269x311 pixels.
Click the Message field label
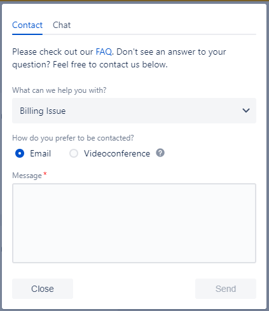[x=27, y=176]
